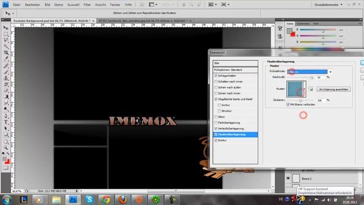The image size is (364, 205).
Task: Open Google Chrome from the taskbar
Action: 106,199
